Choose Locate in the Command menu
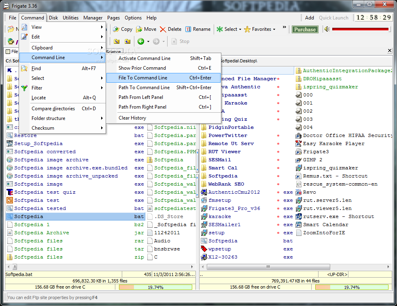The image size is (397, 306). click(x=63, y=98)
